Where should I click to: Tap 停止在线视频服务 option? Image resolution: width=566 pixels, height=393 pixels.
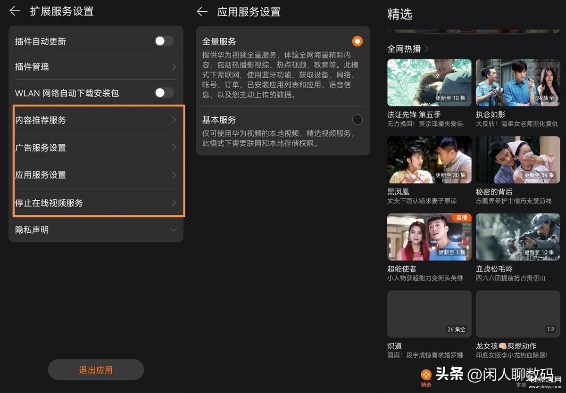(97, 203)
